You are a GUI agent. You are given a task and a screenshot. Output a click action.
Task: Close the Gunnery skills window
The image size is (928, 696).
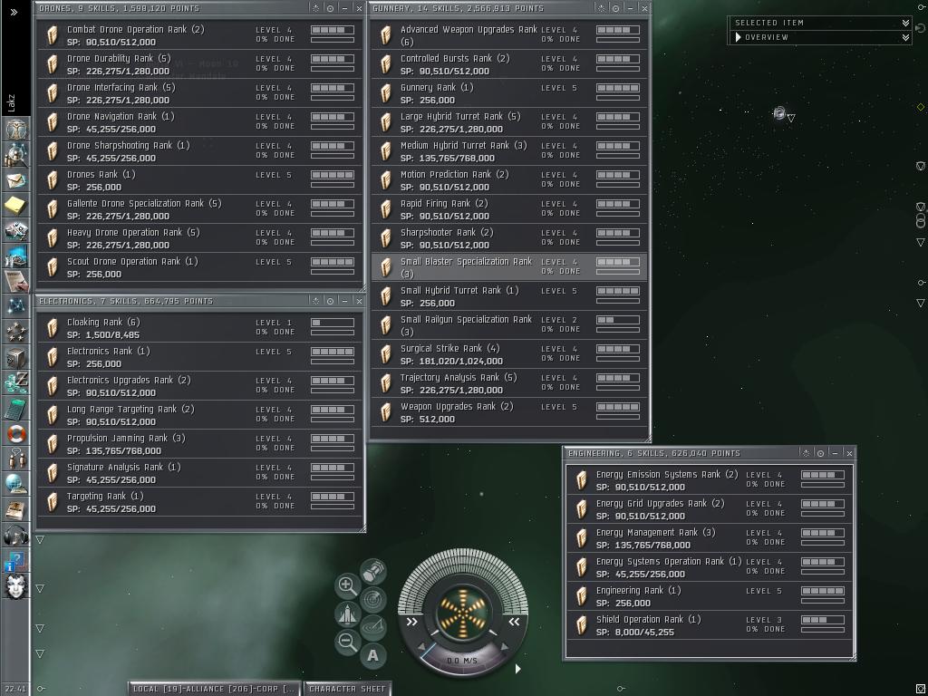[x=644, y=8]
